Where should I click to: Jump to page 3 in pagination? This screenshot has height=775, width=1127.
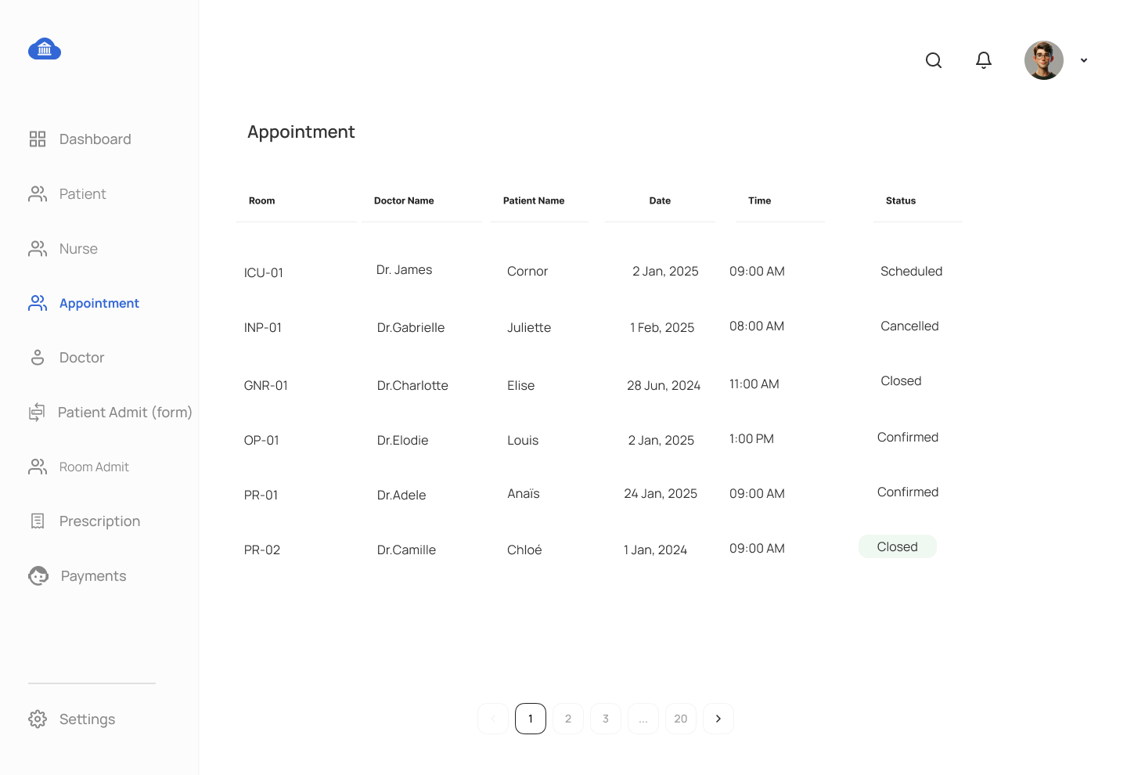click(x=606, y=719)
